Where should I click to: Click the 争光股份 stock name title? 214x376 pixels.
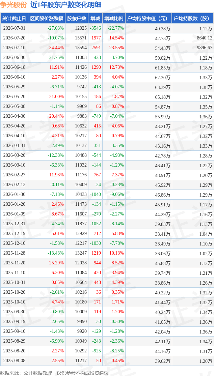(x=14, y=5)
